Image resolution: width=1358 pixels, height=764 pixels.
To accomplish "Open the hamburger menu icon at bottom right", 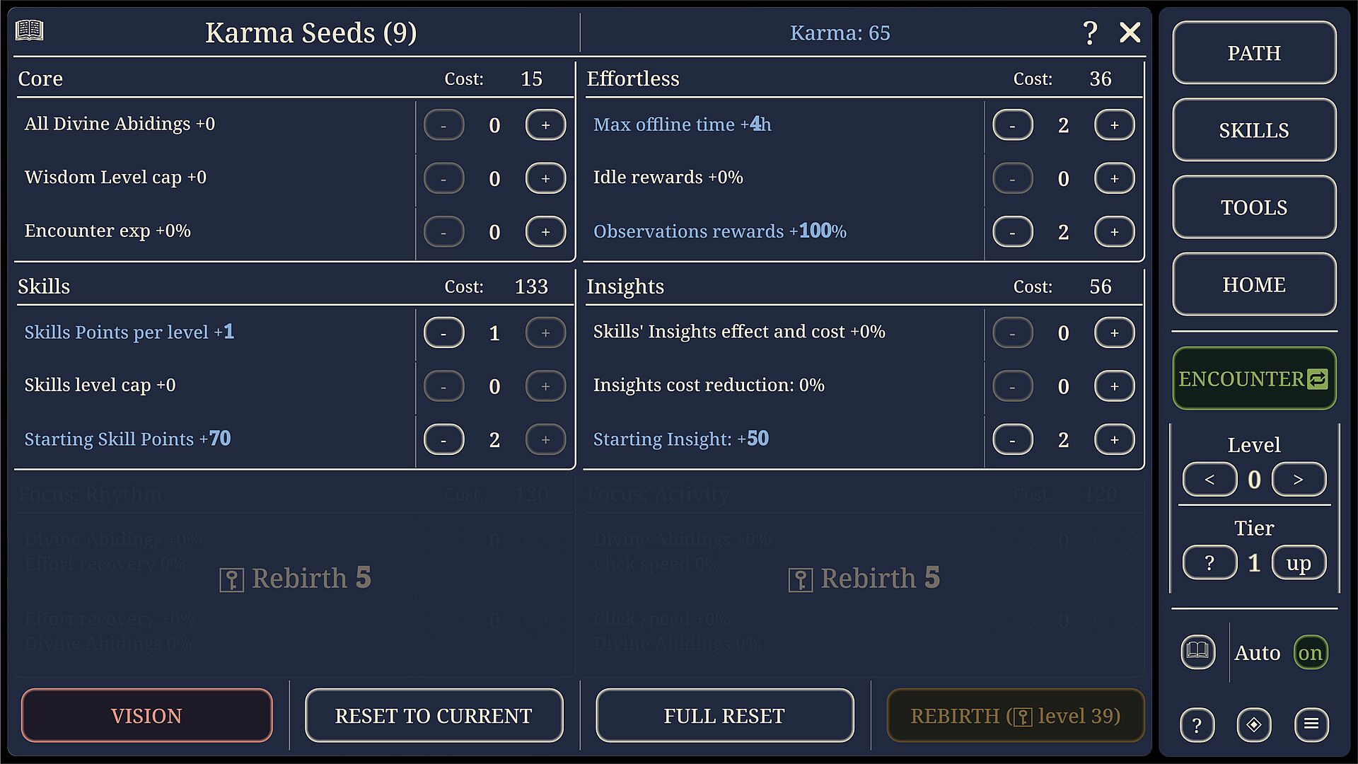I will click(x=1311, y=724).
